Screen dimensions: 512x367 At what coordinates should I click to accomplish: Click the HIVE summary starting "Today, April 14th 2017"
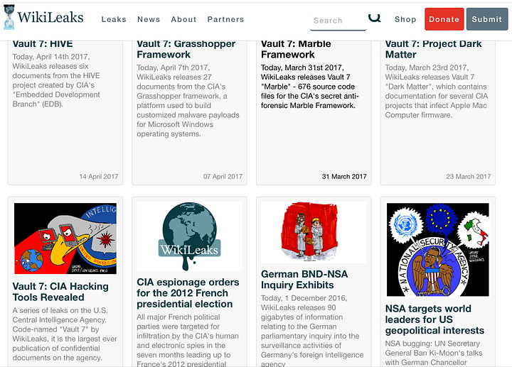click(56, 80)
